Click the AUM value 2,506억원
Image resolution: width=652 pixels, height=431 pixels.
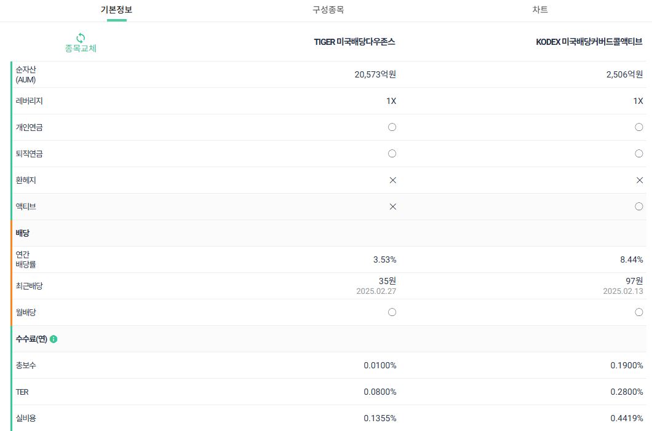click(x=624, y=74)
